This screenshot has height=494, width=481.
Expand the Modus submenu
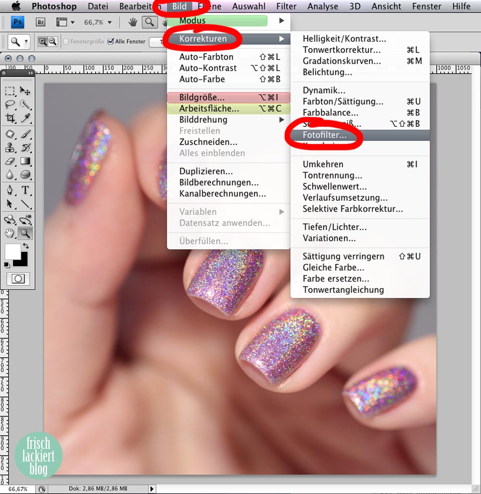click(228, 21)
